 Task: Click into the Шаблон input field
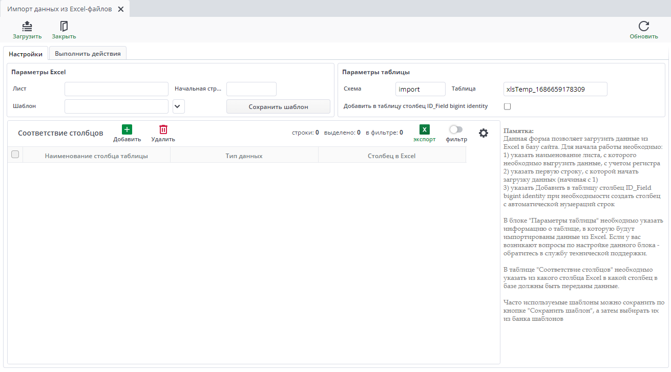(x=116, y=106)
